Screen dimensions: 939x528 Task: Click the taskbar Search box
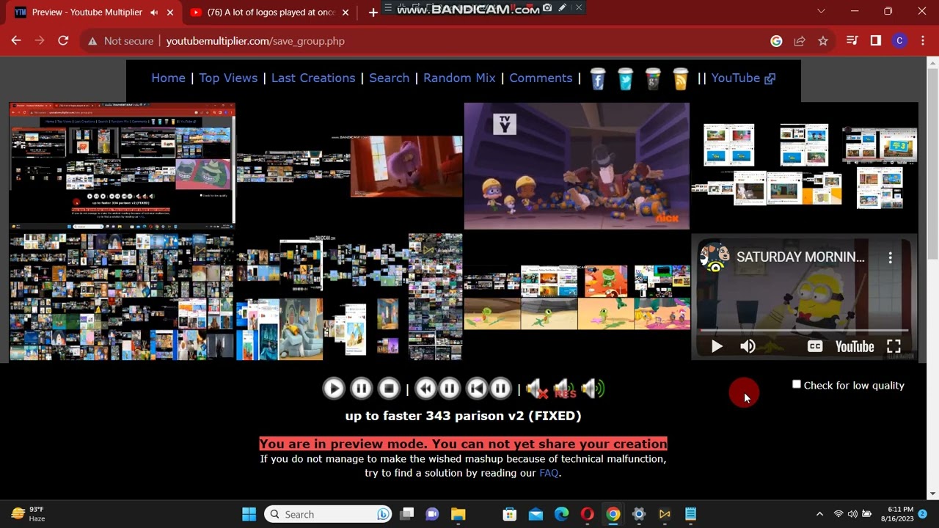(327, 514)
